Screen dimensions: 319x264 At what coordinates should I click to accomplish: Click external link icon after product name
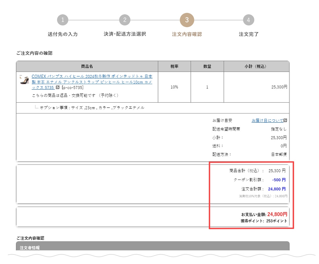(x=58, y=87)
